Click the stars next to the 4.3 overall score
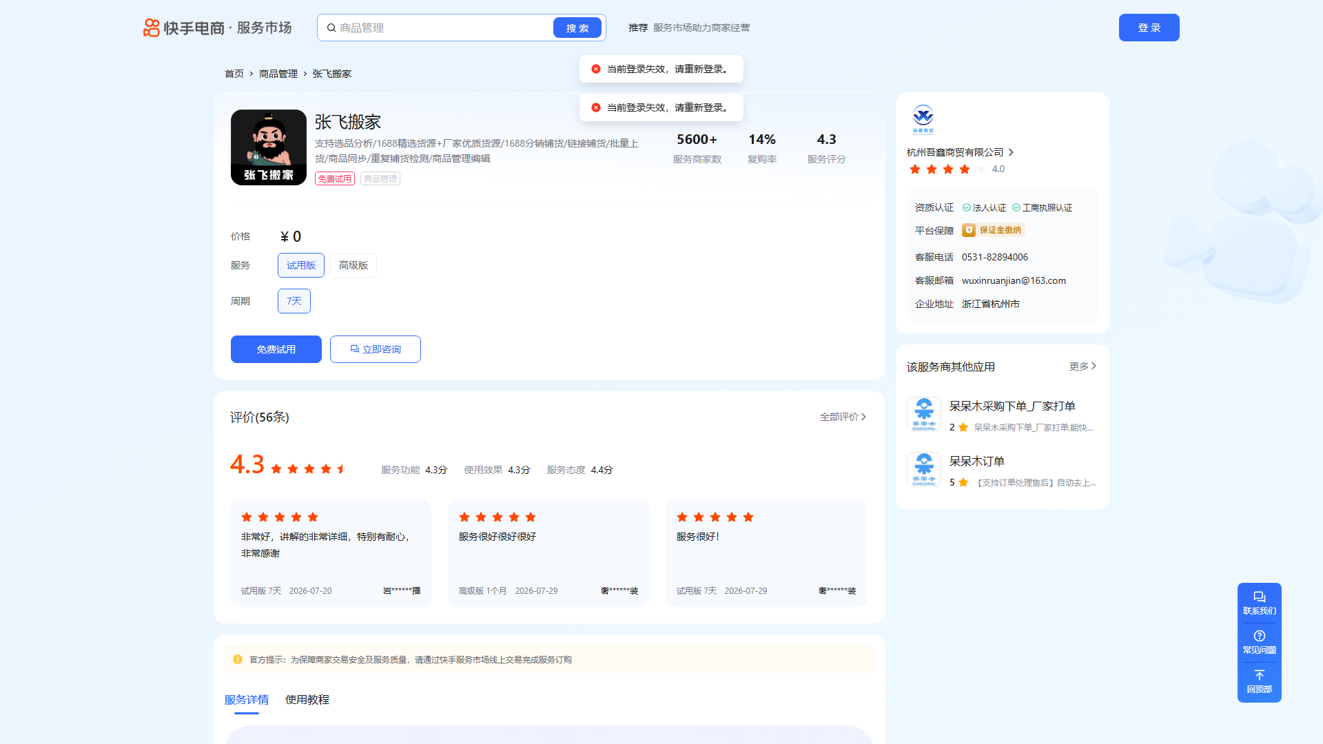Viewport: 1323px width, 744px height. pyautogui.click(x=309, y=469)
